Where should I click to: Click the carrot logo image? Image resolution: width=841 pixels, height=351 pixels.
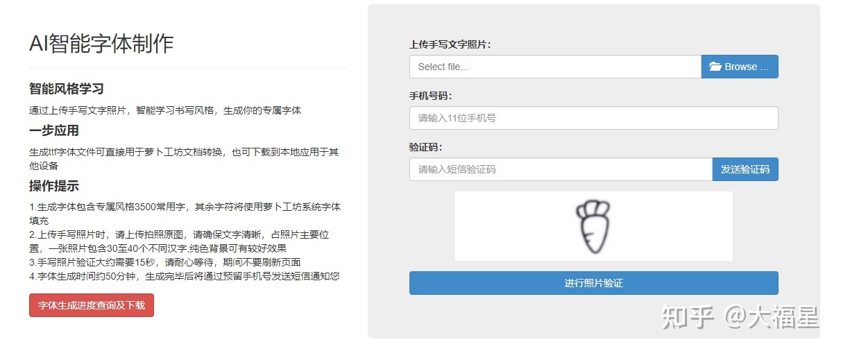593,225
